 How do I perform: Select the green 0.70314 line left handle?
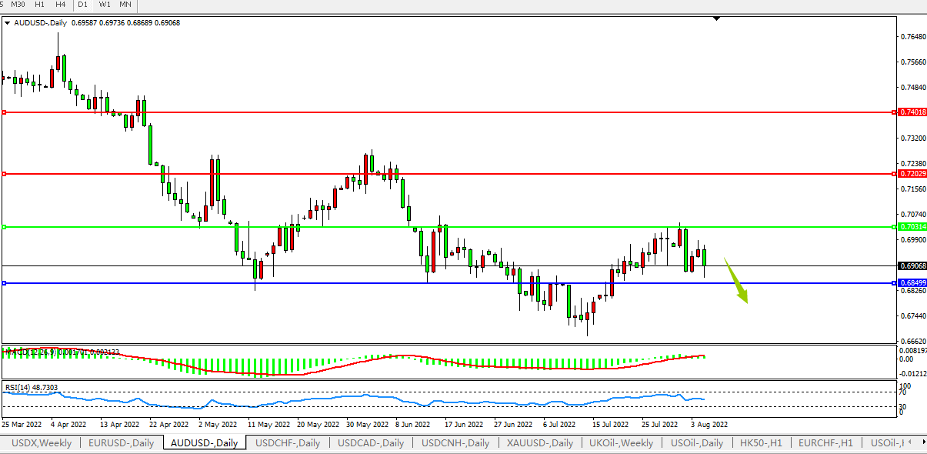4,227
